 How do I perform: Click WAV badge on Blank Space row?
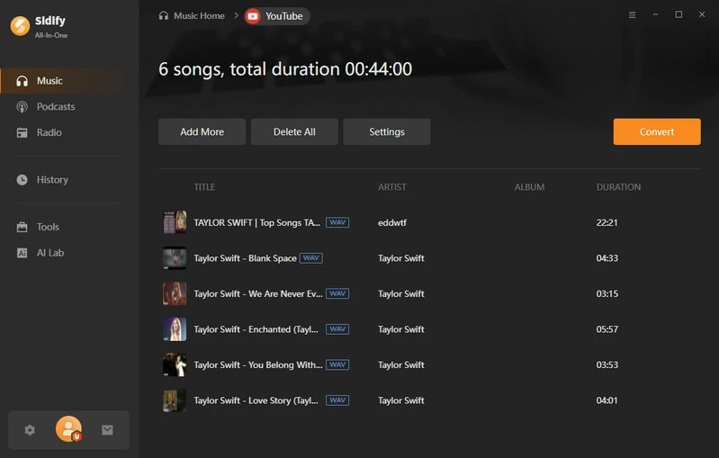click(x=310, y=258)
